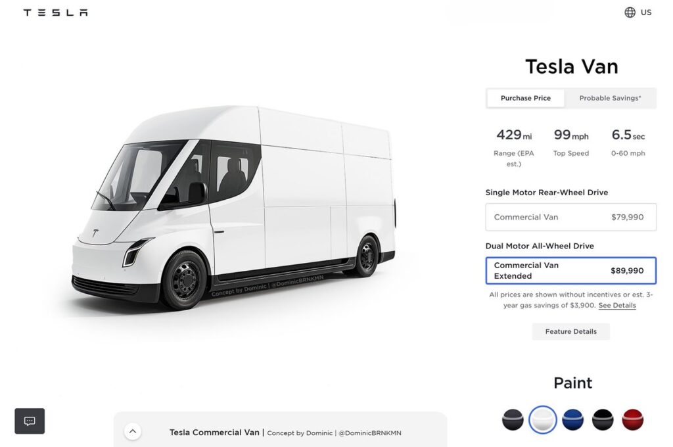Pick the silver metallic paint swatch
The height and width of the screenshot is (447, 673).
tap(513, 419)
